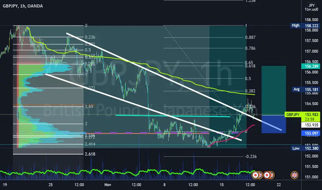Image resolution: width=322 pixels, height=190 pixels.
Task: Click the -0.236 Fibonacci level label
Action: (251, 156)
